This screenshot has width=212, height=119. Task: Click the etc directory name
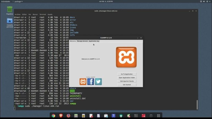click(x=72, y=22)
